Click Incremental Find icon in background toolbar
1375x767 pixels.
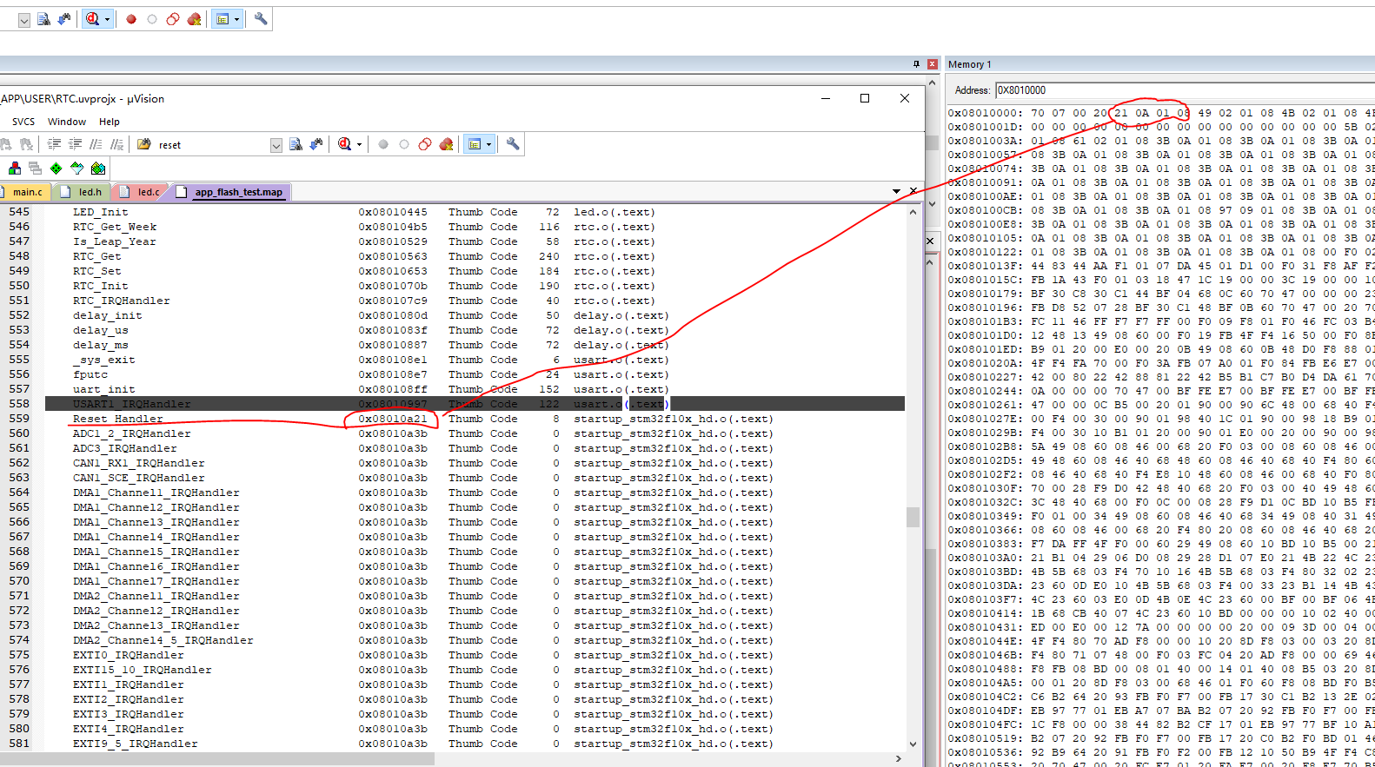point(64,19)
